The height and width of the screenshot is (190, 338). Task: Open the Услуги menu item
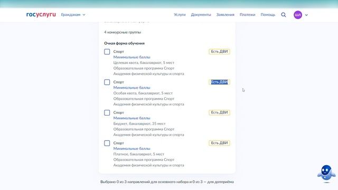point(180,15)
